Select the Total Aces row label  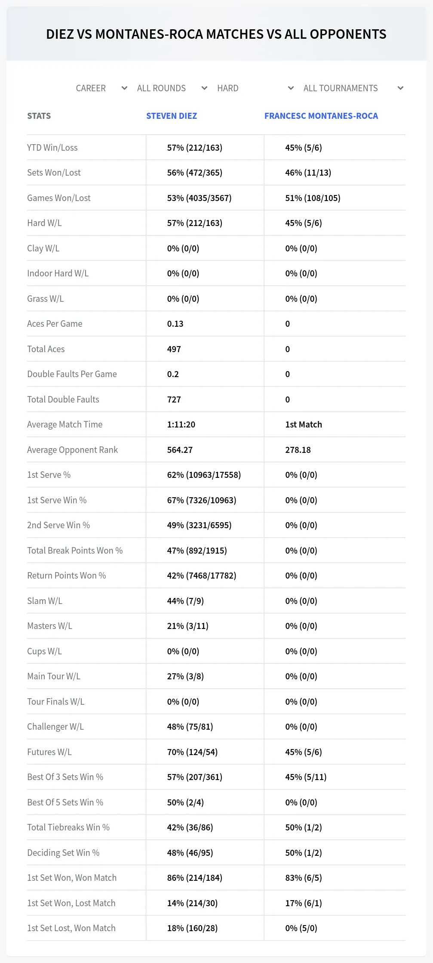pos(46,349)
